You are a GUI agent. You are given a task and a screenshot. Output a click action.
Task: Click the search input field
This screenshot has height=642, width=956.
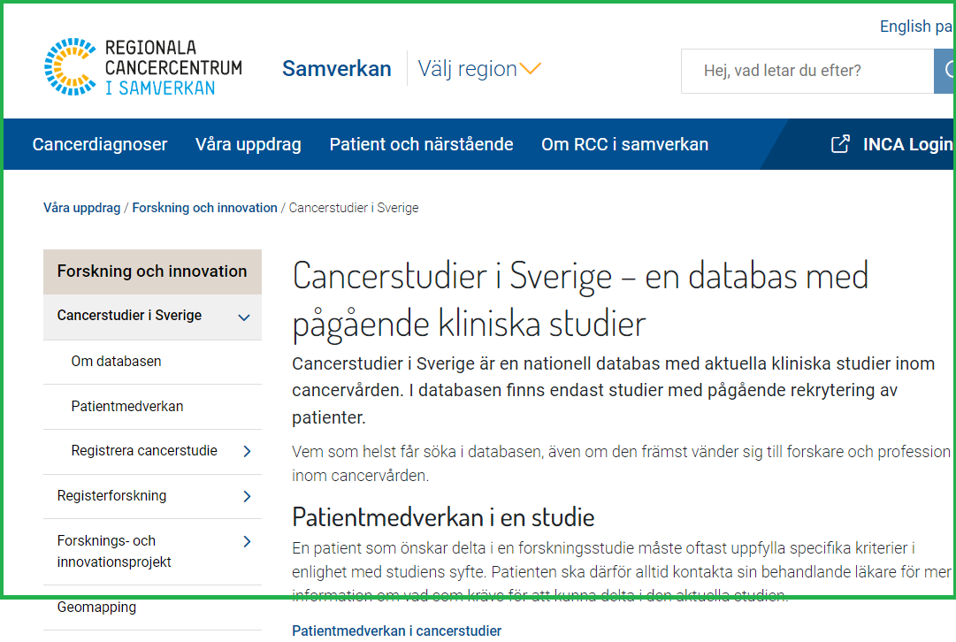(x=805, y=71)
